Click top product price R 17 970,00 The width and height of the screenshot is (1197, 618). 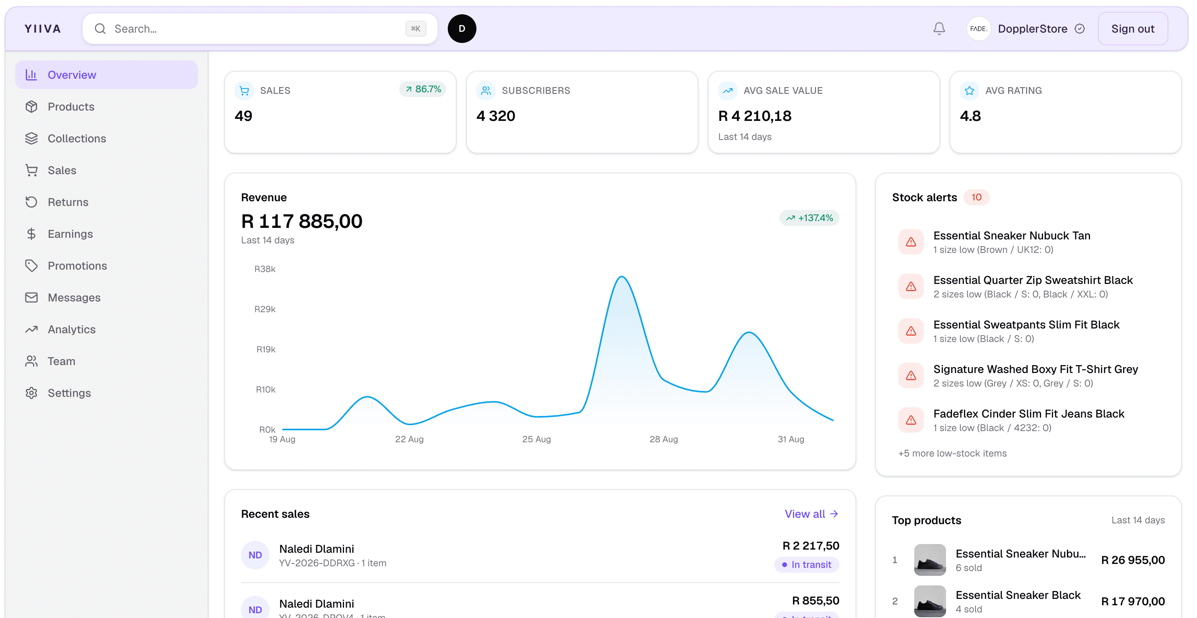1133,601
